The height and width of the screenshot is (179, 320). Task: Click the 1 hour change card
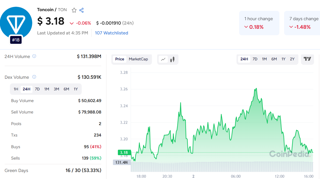pyautogui.click(x=259, y=23)
